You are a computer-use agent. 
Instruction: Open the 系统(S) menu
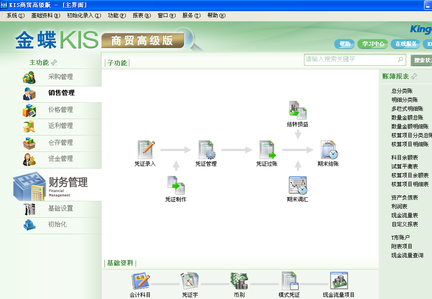[16, 16]
